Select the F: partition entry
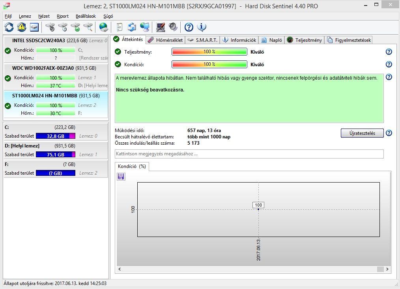 pyautogui.click(x=56, y=169)
